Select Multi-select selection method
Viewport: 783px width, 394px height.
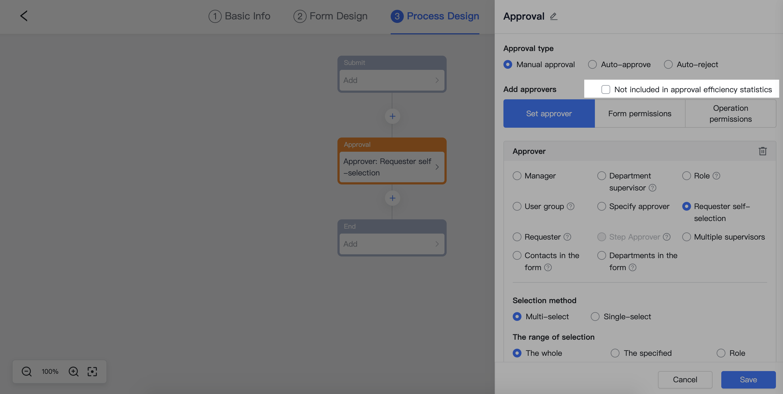[517, 317]
